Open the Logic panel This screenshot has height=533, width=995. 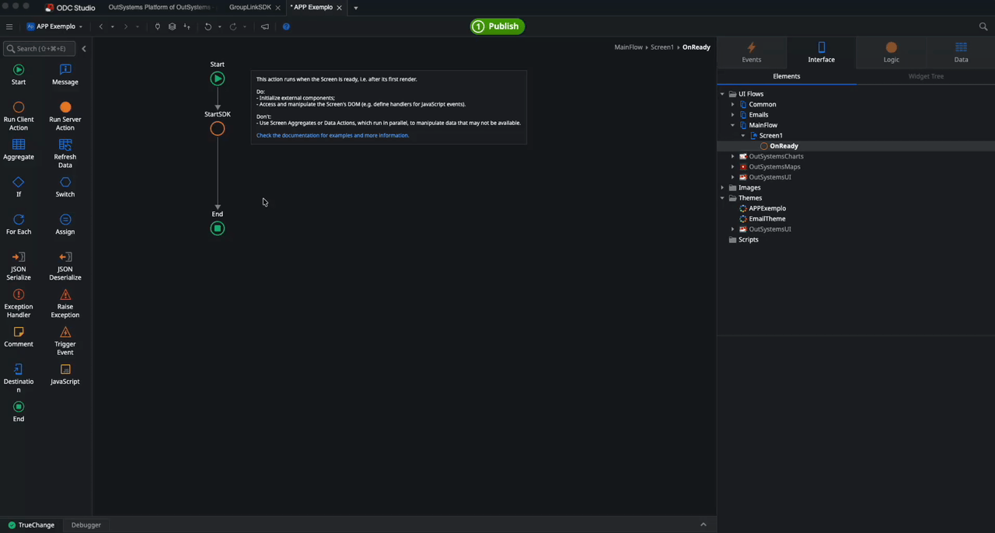pyautogui.click(x=891, y=53)
